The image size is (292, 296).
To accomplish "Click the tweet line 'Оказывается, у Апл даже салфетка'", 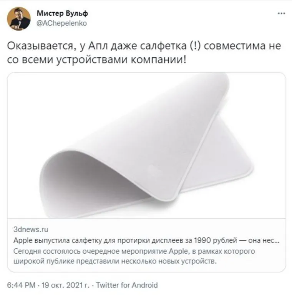I will point(144,46).
